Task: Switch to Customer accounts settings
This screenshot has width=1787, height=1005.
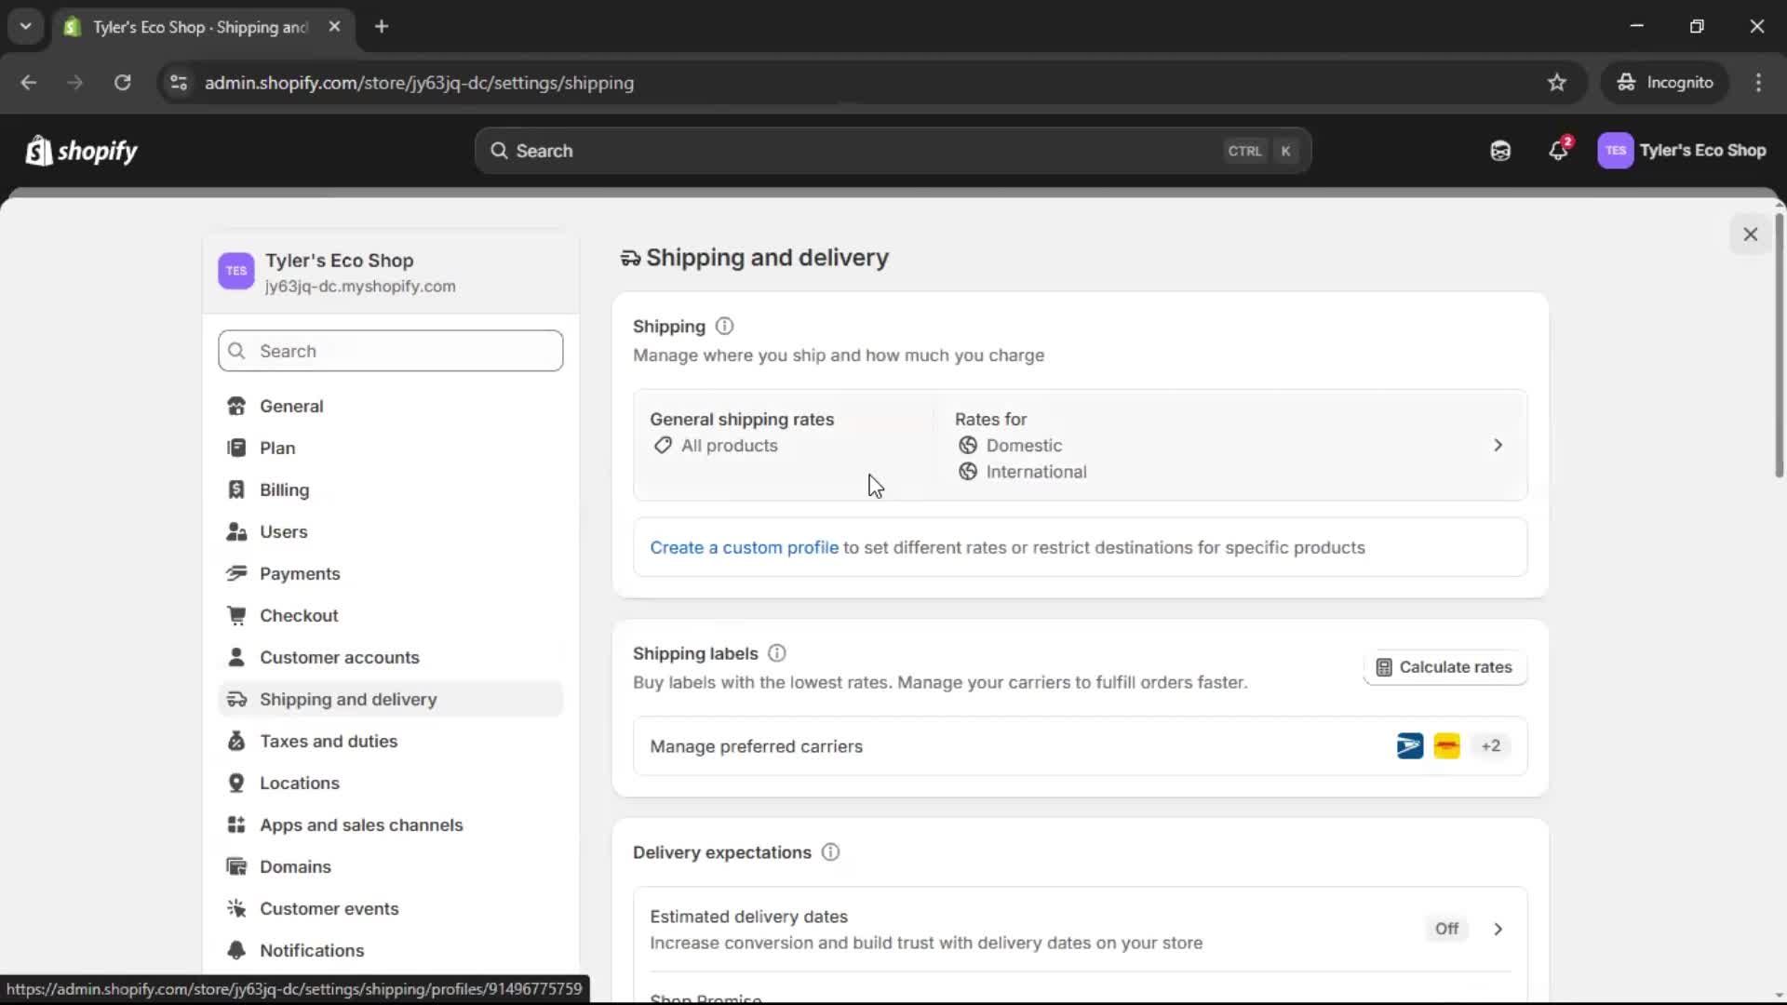Action: (340, 657)
